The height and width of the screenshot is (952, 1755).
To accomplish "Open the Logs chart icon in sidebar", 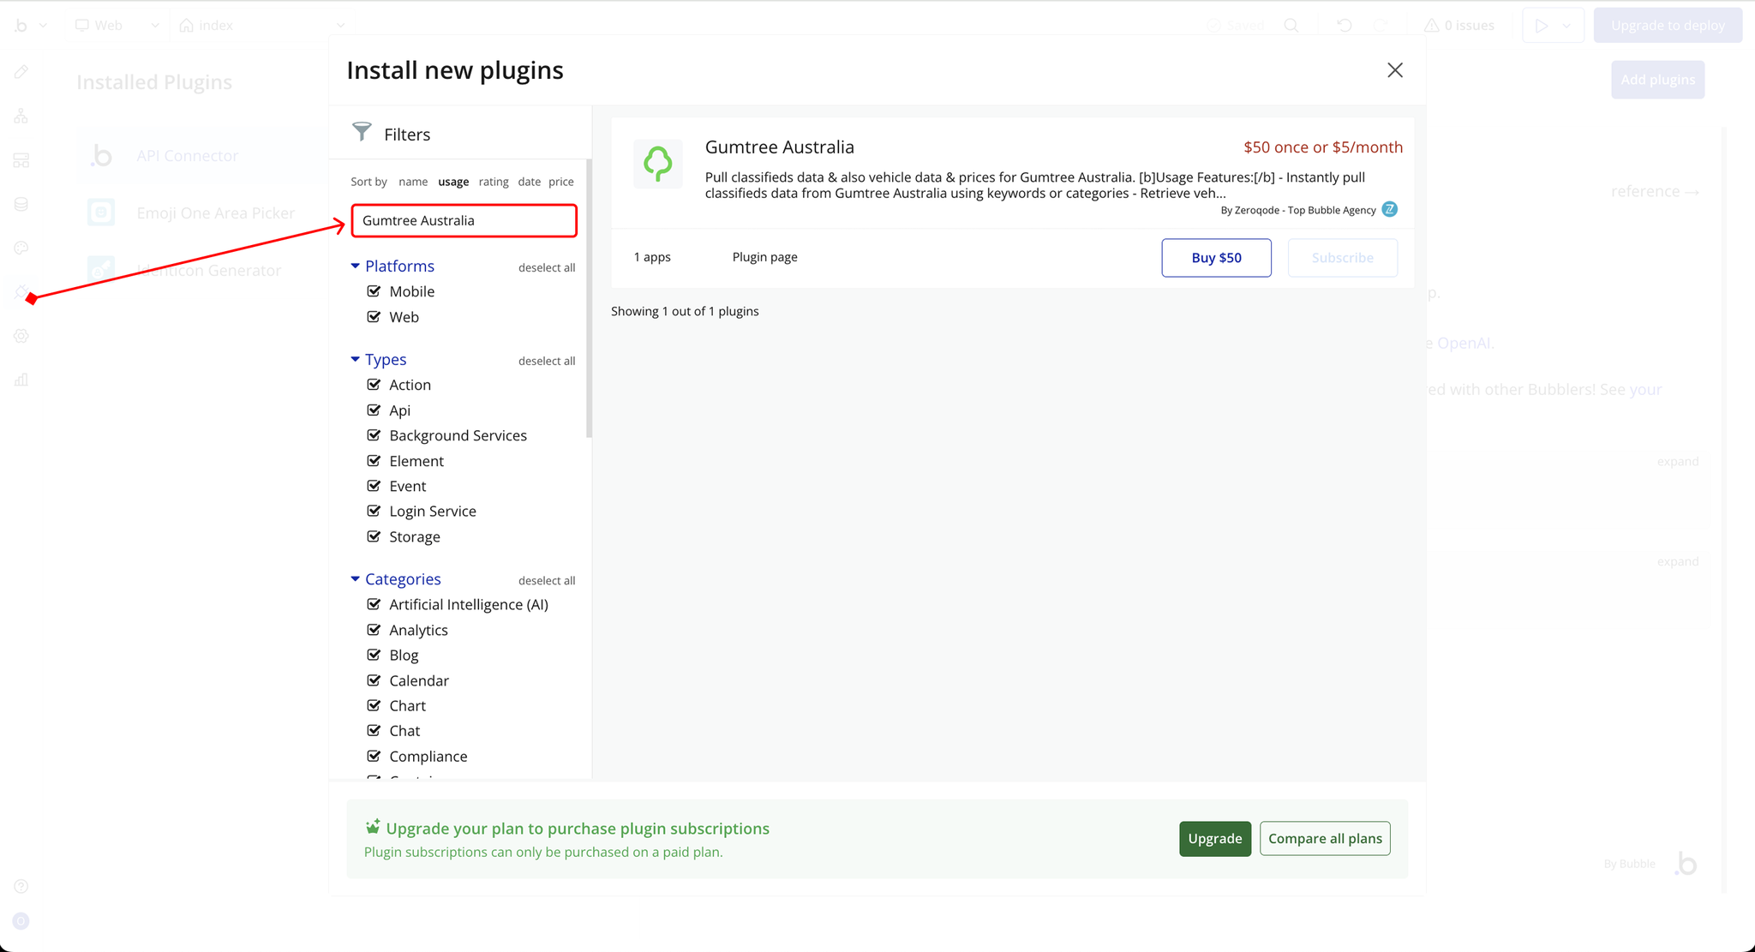I will 21,380.
